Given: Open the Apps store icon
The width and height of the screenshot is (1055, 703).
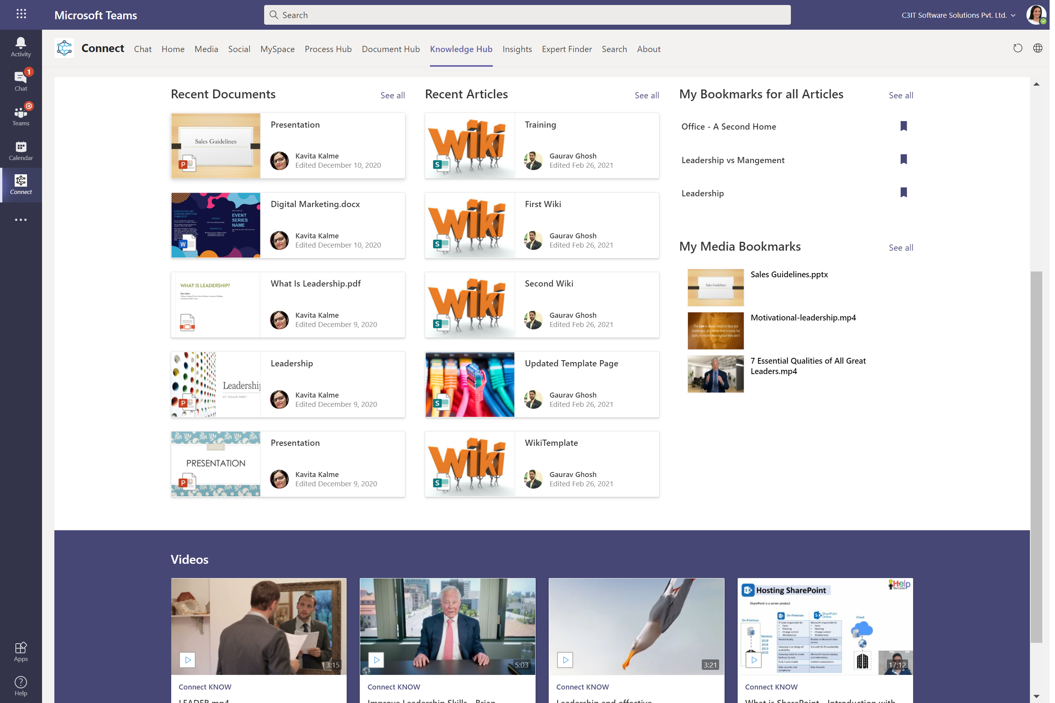Looking at the screenshot, I should coord(20,651).
